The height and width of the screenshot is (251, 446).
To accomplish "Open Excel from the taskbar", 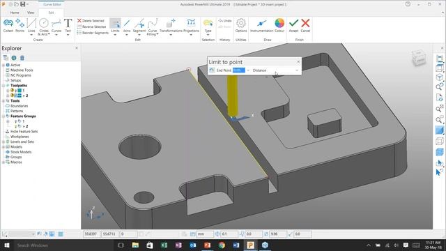I will [164, 245].
